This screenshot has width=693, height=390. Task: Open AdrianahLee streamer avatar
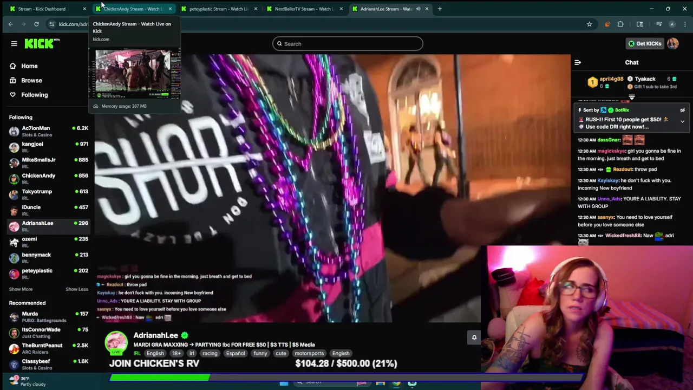(116, 343)
